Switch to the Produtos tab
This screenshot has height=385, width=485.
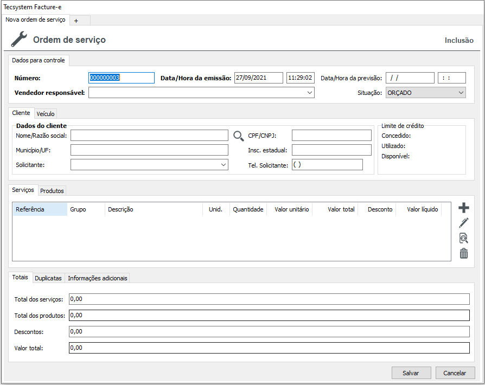pos(53,191)
